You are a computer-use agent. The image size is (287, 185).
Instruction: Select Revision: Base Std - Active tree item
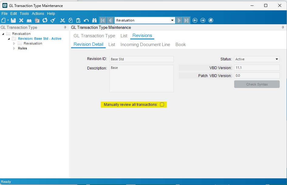coord(39,39)
